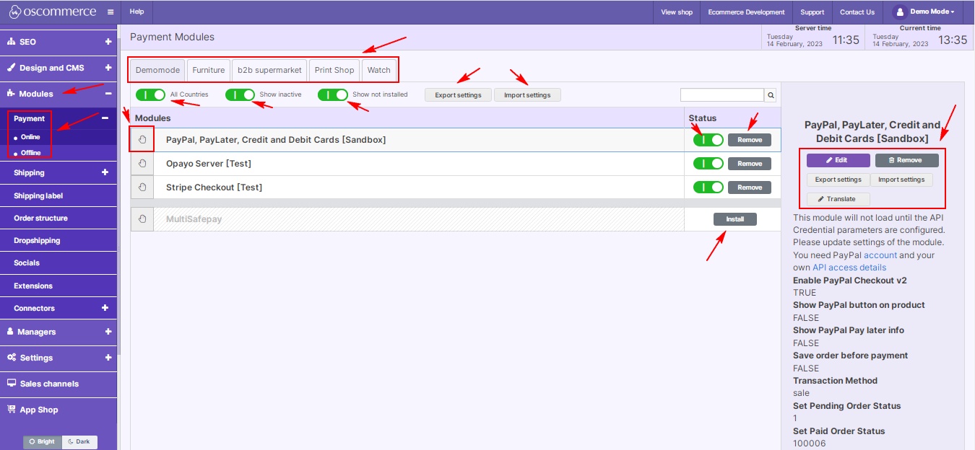The height and width of the screenshot is (450, 975).
Task: Open Dropshipping in sidebar
Action: [x=37, y=240]
